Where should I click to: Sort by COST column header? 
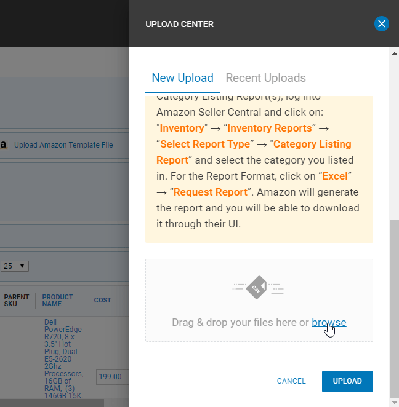point(102,300)
